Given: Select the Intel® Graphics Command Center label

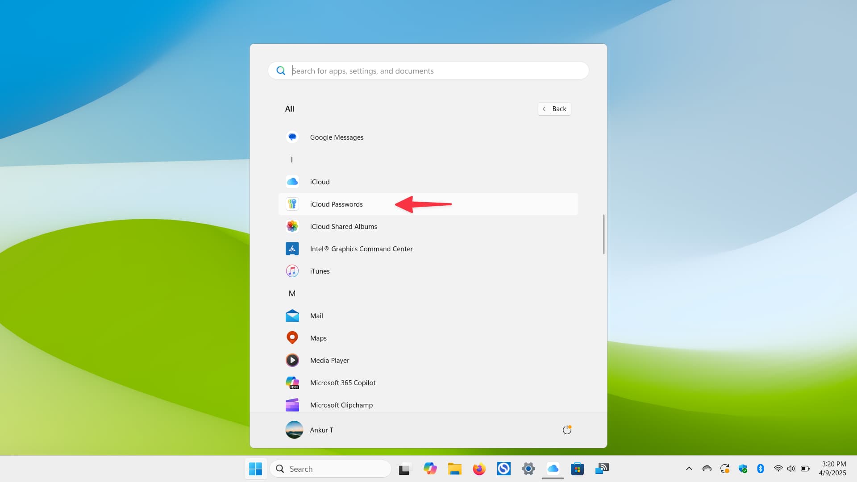Looking at the screenshot, I should point(361,249).
